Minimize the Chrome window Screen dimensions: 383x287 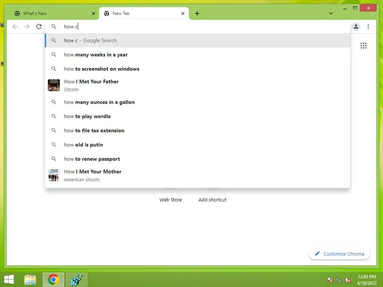click(x=344, y=9)
